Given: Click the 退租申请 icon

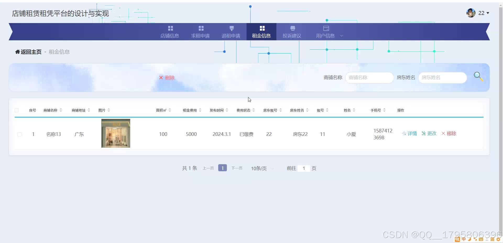Looking at the screenshot, I should (232, 28).
